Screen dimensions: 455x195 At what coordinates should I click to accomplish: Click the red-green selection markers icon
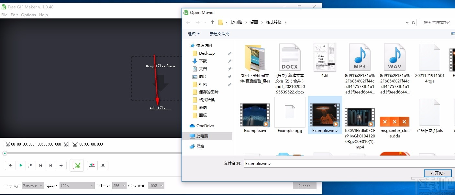pyautogui.click(x=92, y=165)
